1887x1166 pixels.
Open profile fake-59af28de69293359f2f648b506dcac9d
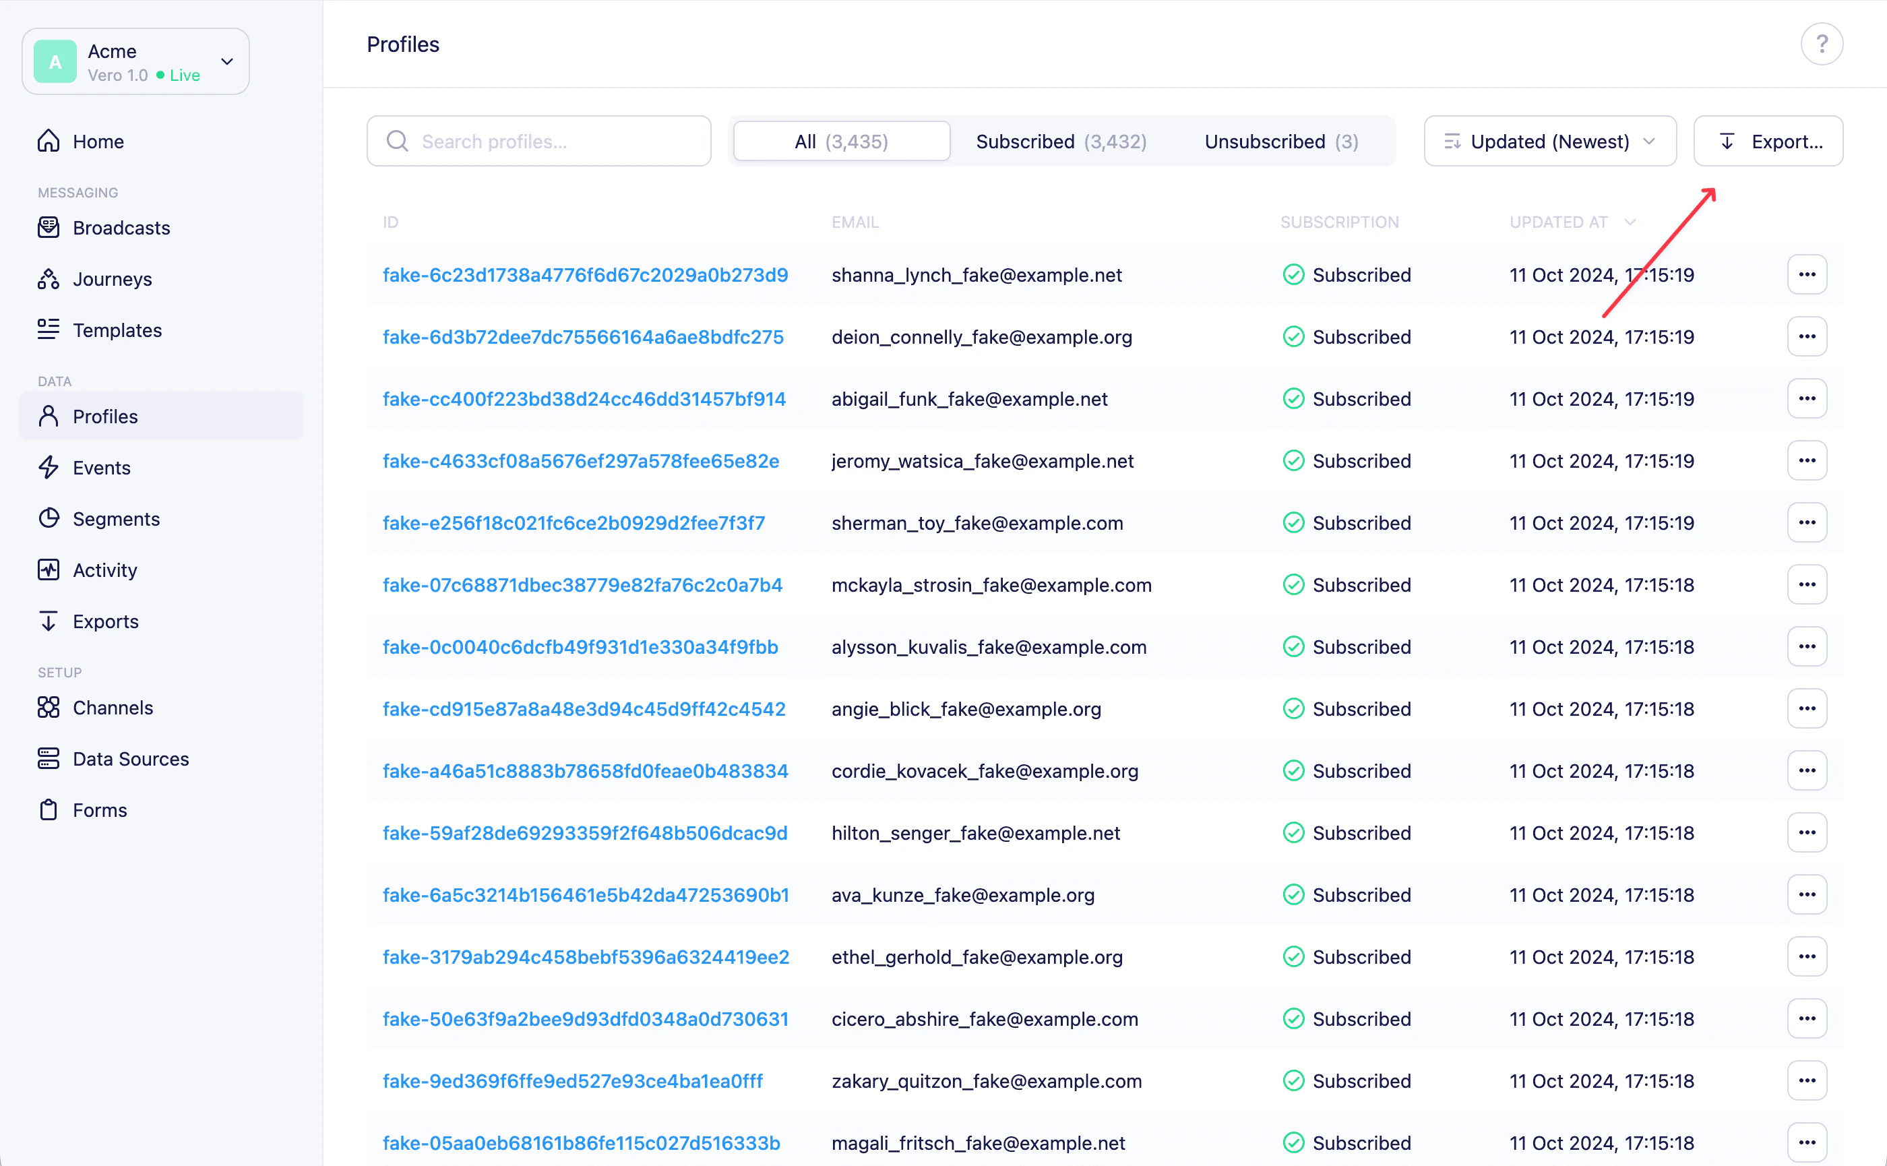(x=585, y=833)
